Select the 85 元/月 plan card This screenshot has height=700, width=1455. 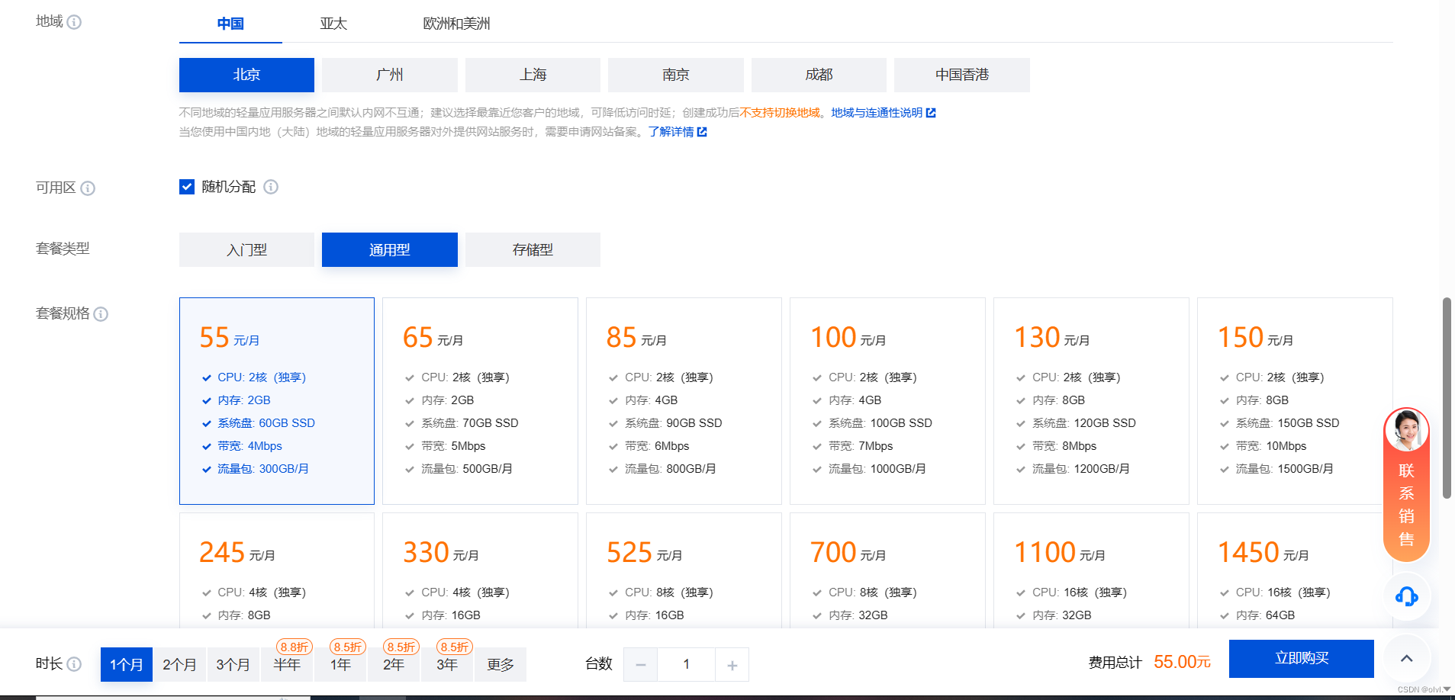(x=684, y=401)
